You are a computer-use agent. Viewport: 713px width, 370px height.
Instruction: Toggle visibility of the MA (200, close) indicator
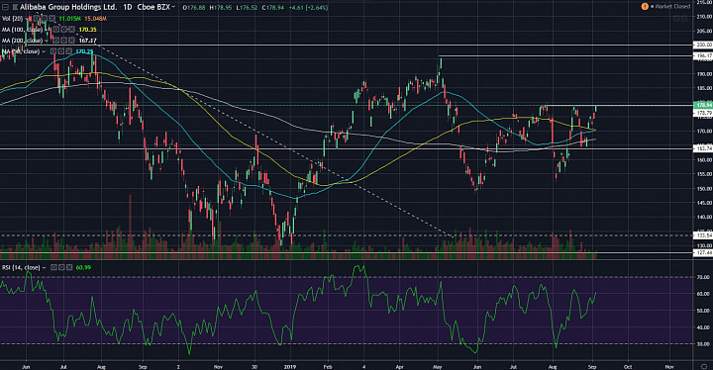click(55, 41)
